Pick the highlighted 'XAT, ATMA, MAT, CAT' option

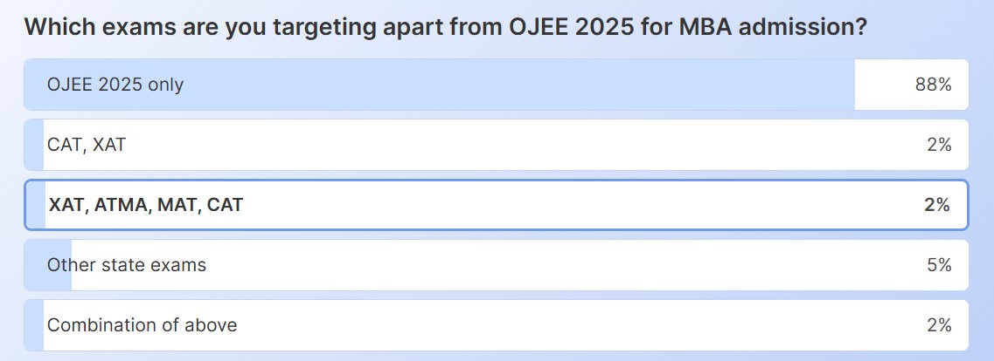146,205
